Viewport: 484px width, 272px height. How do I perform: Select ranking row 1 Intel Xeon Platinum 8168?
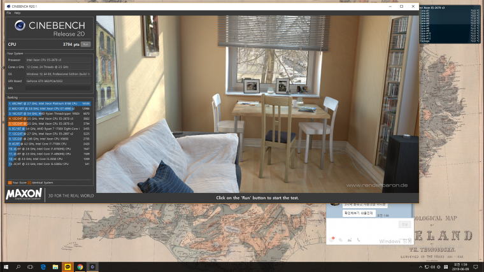(x=49, y=103)
